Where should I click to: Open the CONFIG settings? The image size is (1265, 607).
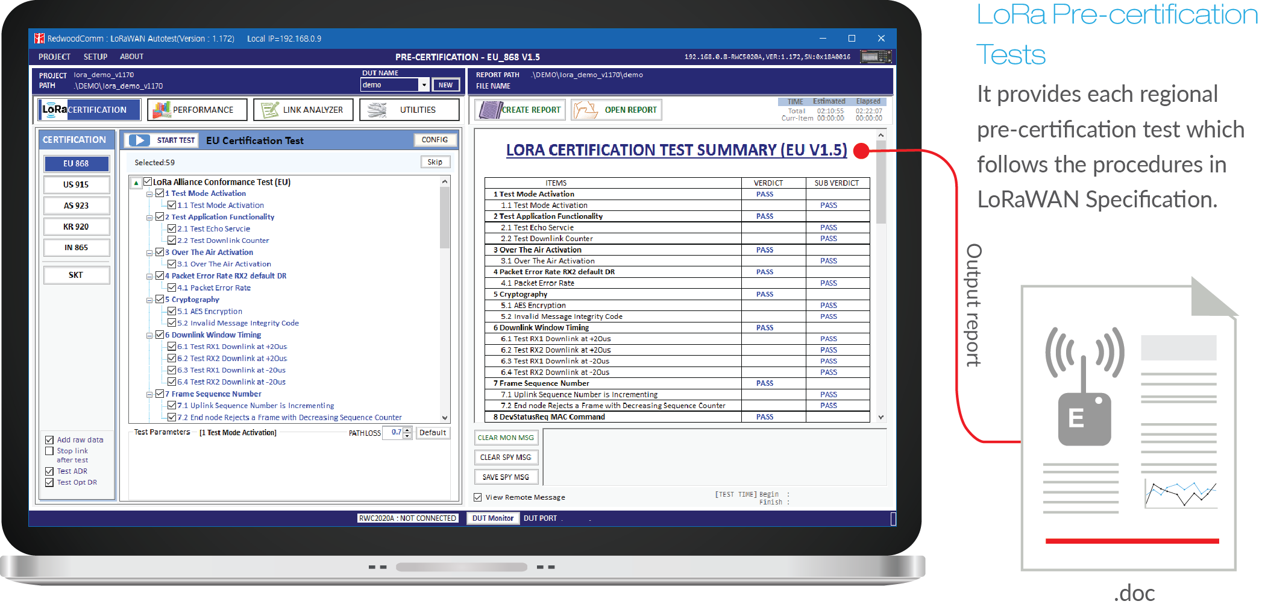tap(435, 140)
